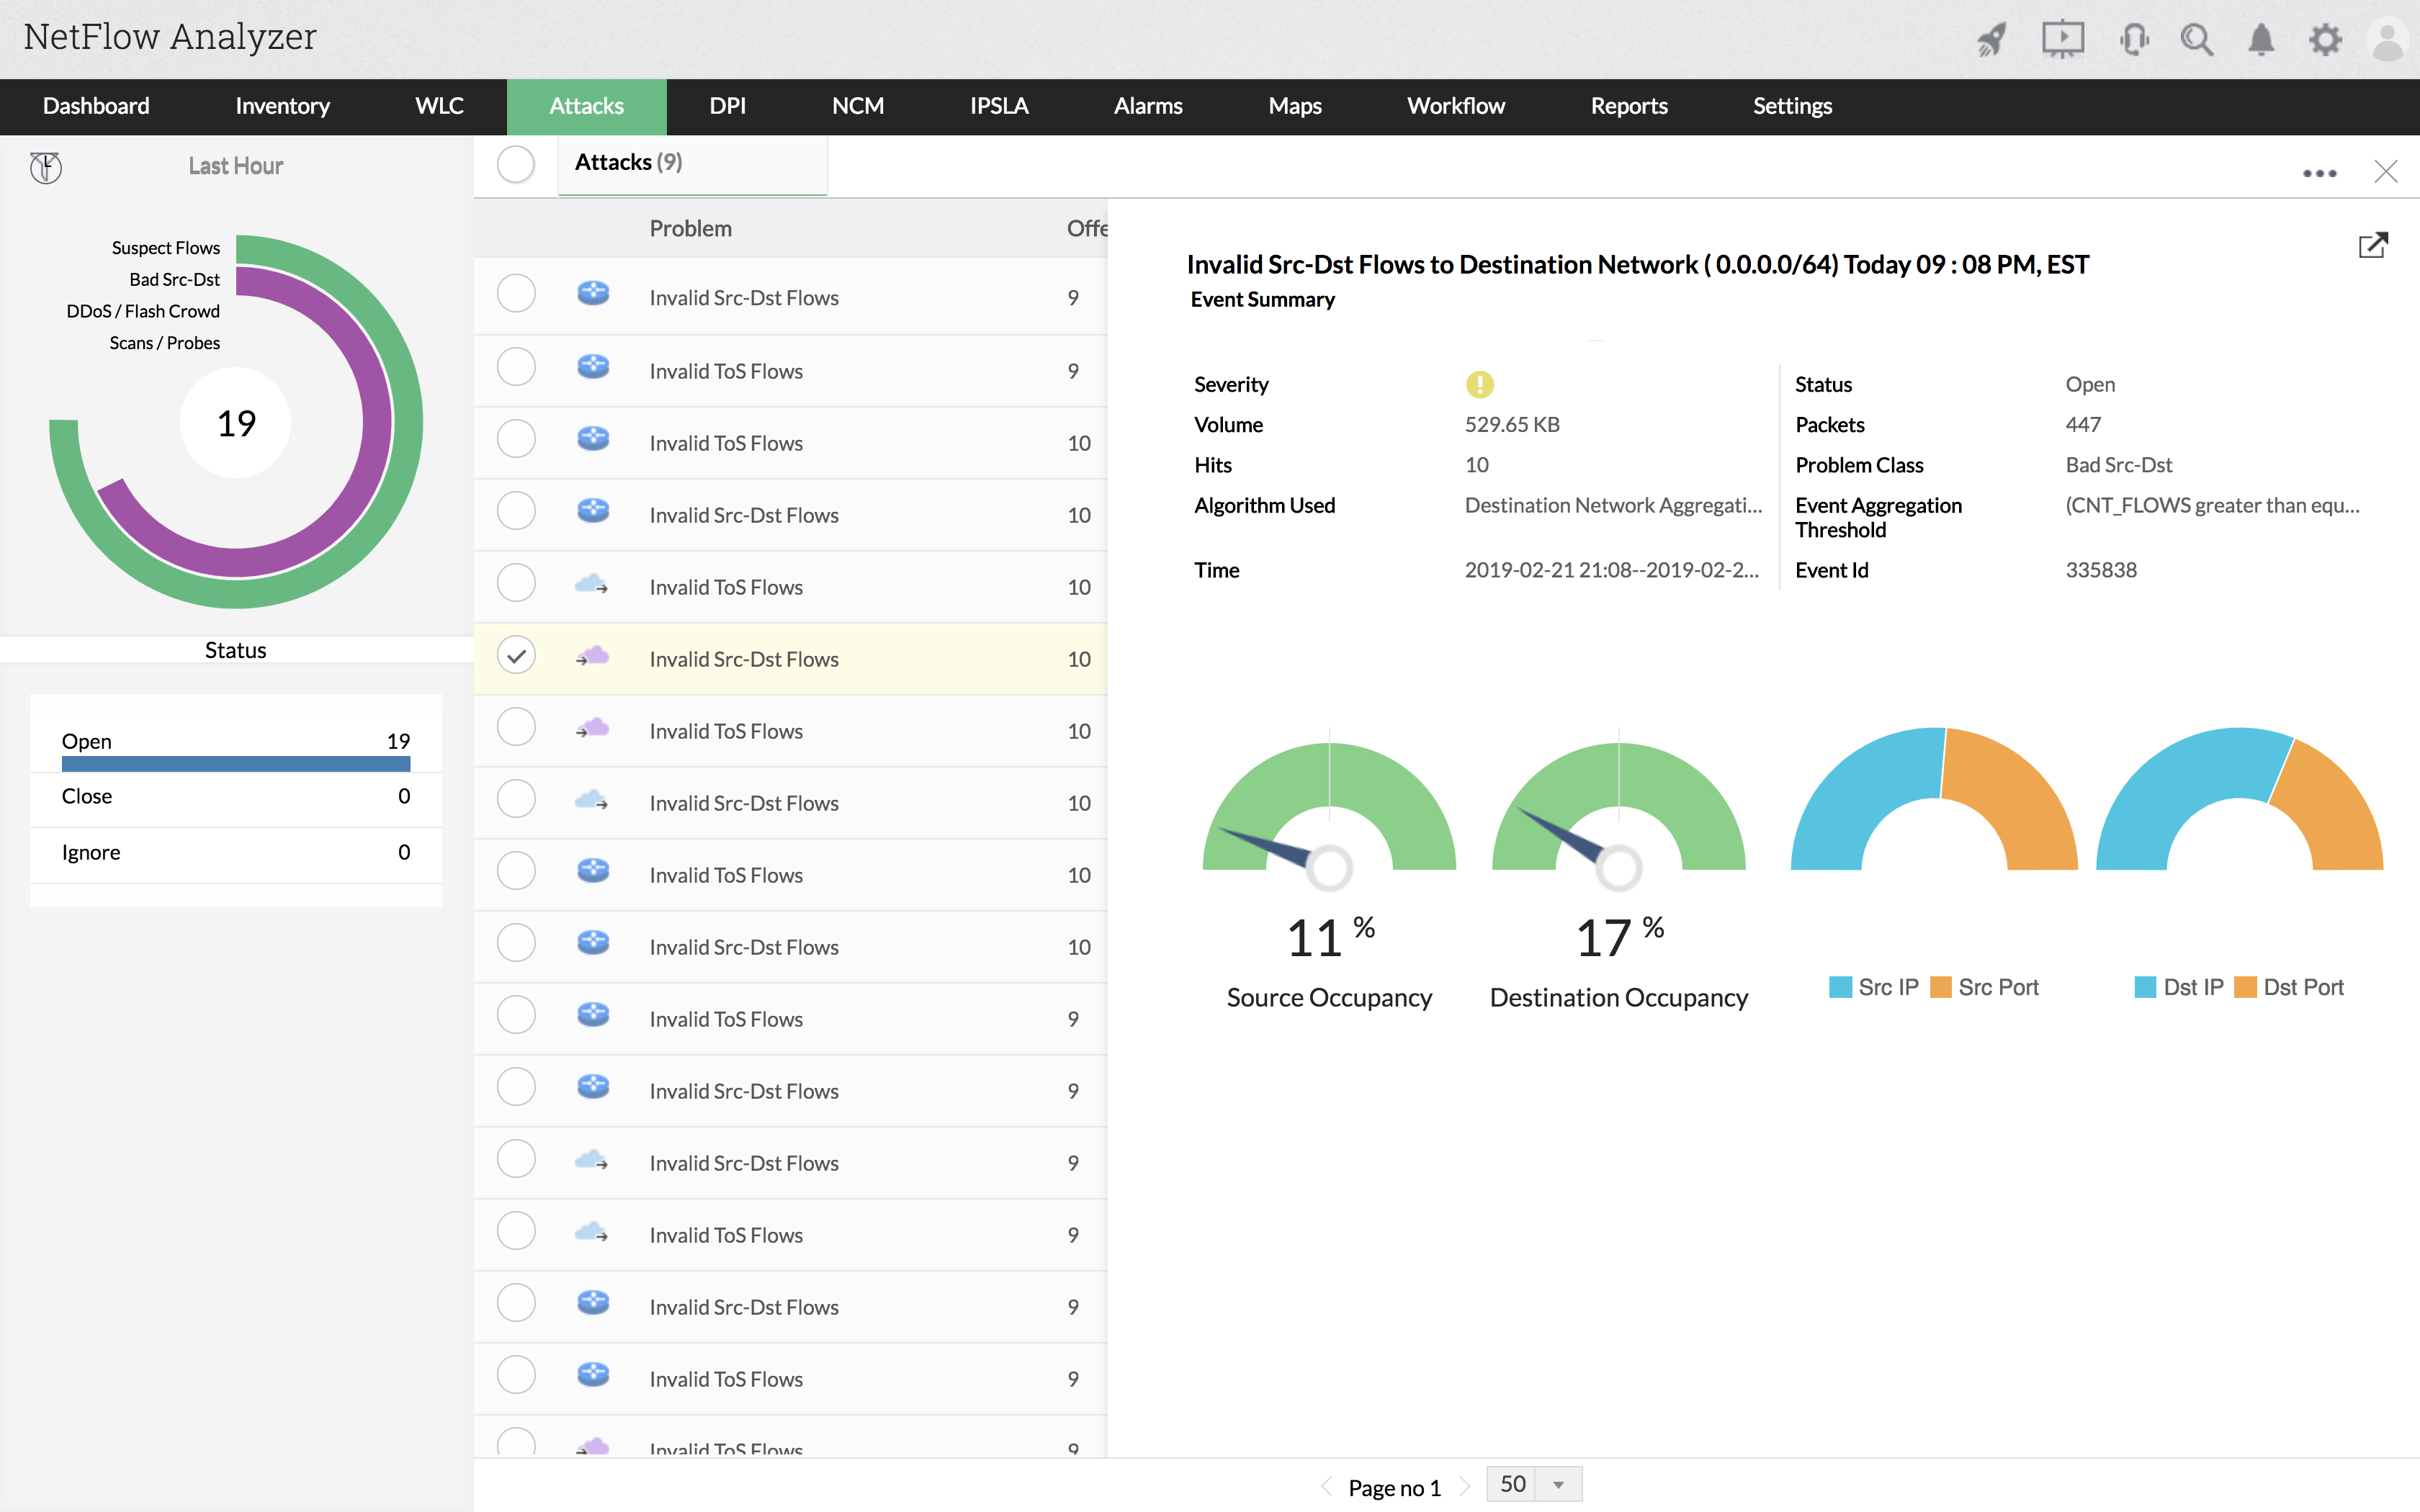Screen dimensions: 2420x1512
Task: Go to next page with the right chevron
Action: (1466, 1487)
